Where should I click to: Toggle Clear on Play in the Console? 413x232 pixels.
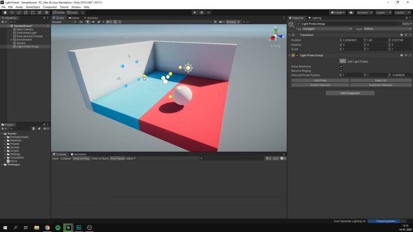click(81, 159)
